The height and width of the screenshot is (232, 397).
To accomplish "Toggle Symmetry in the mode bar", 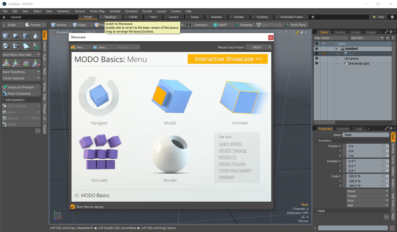I will pyautogui.click(x=198, y=25).
